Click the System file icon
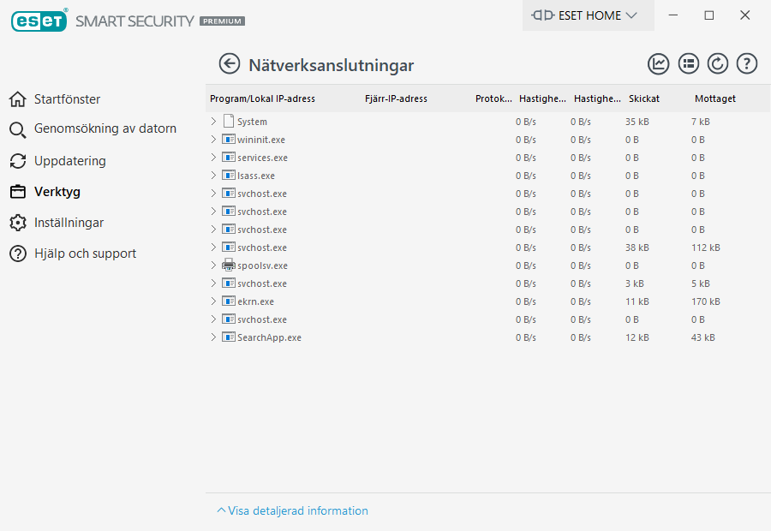This screenshot has width=771, height=531. click(x=228, y=122)
